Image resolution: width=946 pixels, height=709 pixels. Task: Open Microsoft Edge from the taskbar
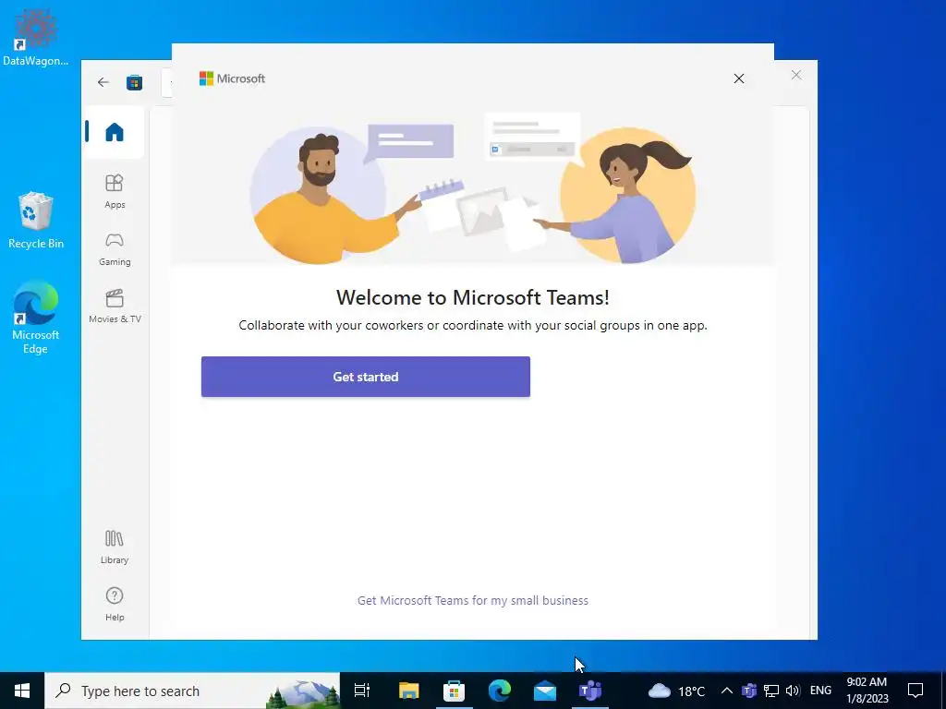(x=500, y=691)
